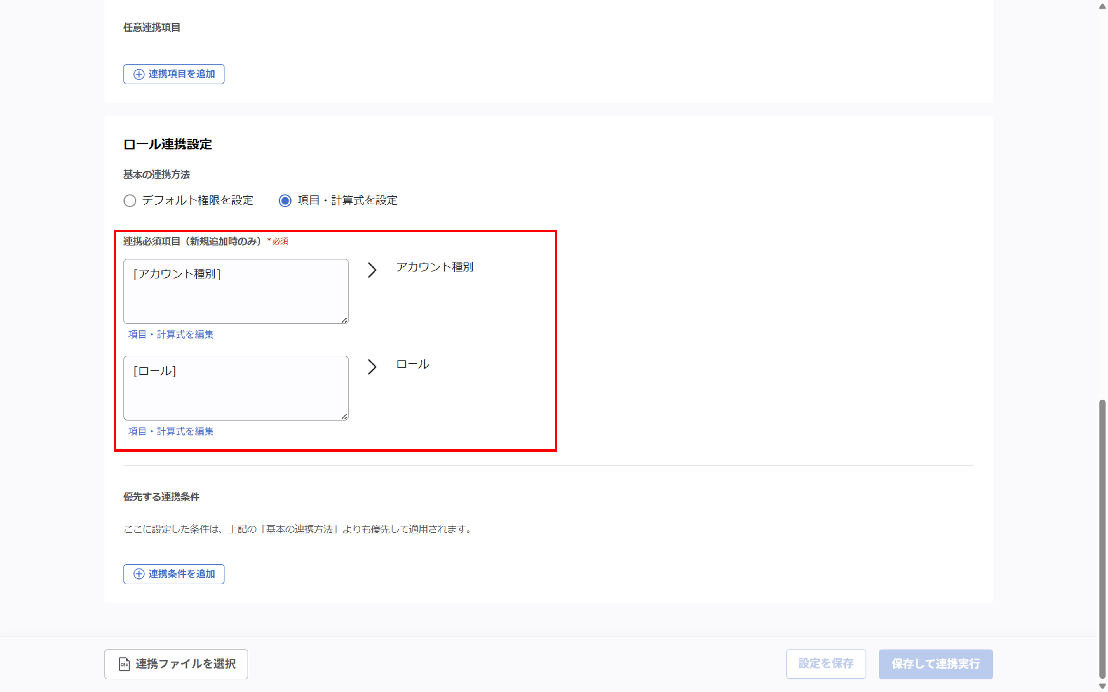Click the ロール連携設定 heading
This screenshot has width=1108, height=692.
(168, 144)
